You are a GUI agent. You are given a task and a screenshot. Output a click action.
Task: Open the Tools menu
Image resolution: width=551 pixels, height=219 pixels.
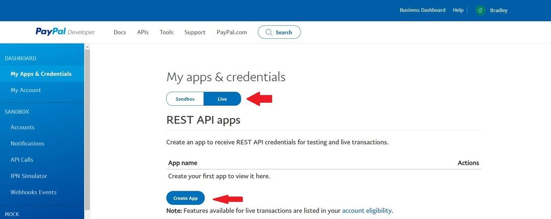tap(166, 32)
